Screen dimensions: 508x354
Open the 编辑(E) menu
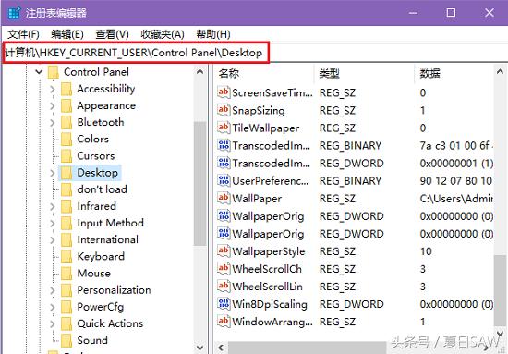[67, 34]
